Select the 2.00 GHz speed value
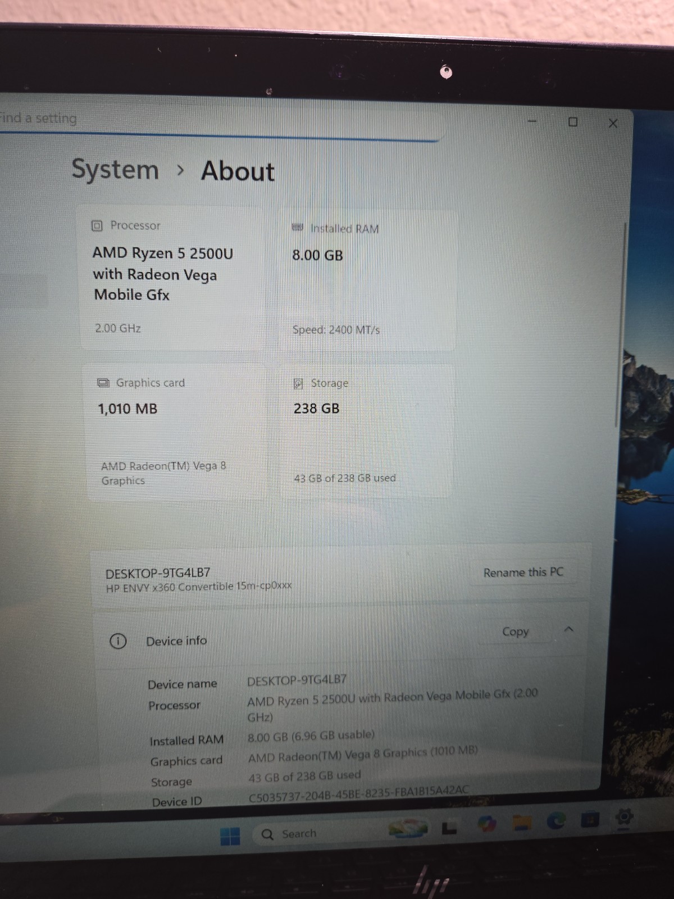Screen dimensions: 674x899 118,328
